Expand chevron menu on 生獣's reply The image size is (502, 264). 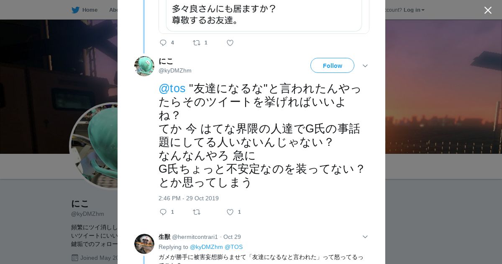pos(365,237)
